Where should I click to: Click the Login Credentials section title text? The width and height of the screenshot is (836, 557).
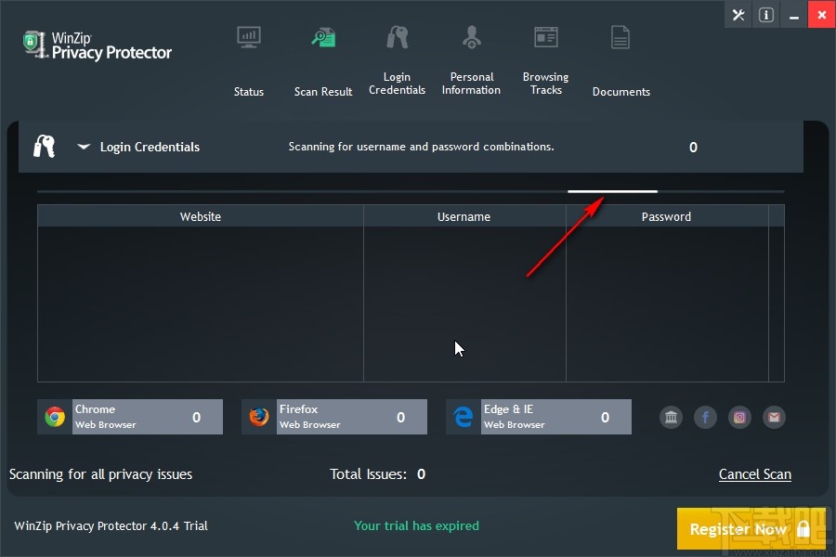click(x=150, y=147)
